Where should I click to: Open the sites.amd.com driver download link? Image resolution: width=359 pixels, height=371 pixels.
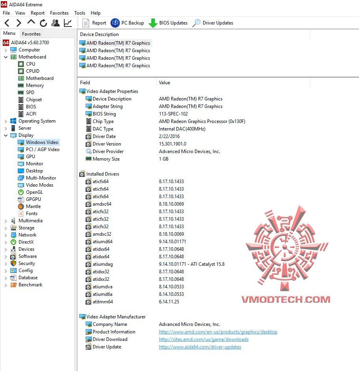coord(204,339)
